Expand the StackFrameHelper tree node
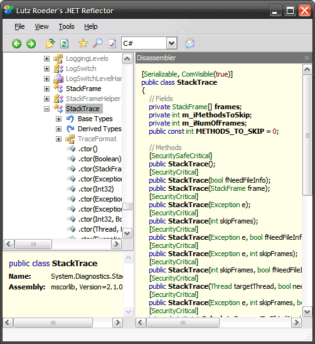 pyautogui.click(x=46, y=99)
